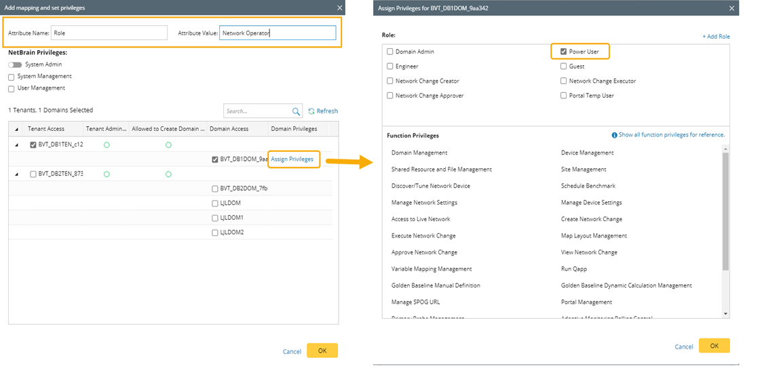
Task: Collapse the BVT_DB1TEN tenant row
Action: (16, 144)
